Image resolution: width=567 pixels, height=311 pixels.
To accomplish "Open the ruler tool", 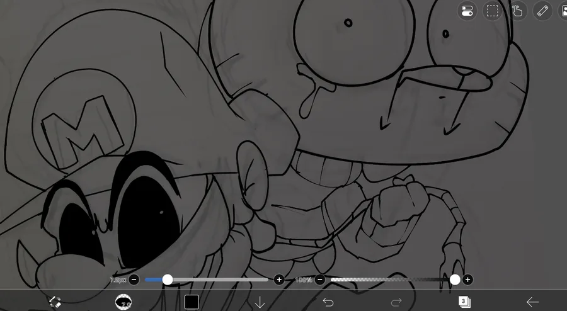I will 543,11.
